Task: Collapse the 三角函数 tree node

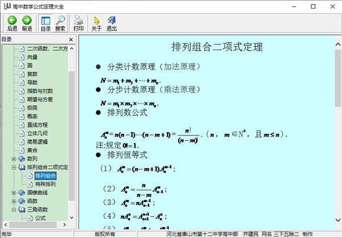Action: click(14, 210)
